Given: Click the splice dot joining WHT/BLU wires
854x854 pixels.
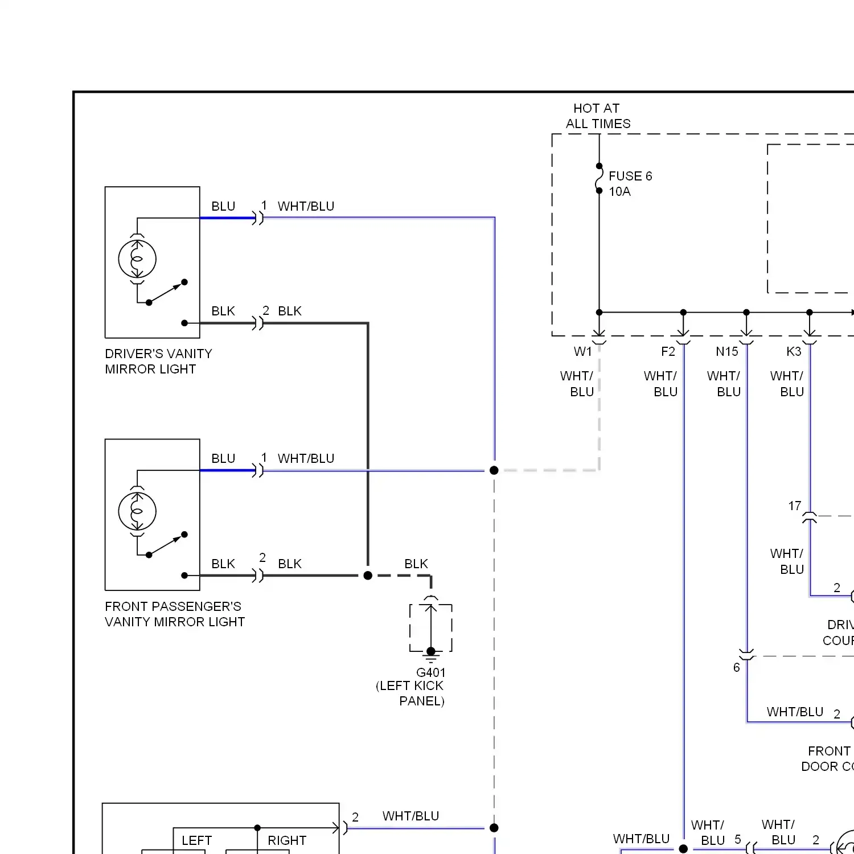Looking at the screenshot, I should pyautogui.click(x=494, y=470).
